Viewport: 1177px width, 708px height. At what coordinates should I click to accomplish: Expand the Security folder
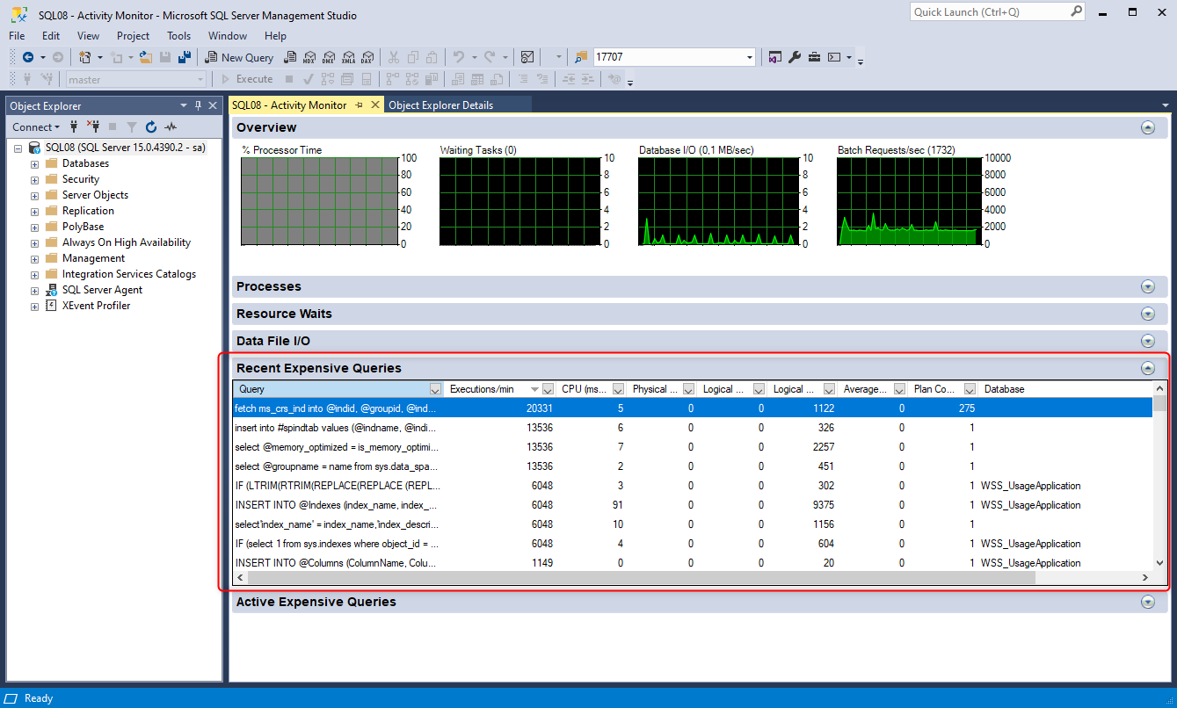coord(34,179)
